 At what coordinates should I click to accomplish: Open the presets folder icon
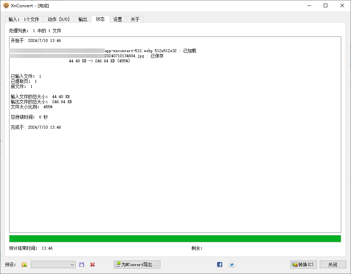[x=24, y=265]
